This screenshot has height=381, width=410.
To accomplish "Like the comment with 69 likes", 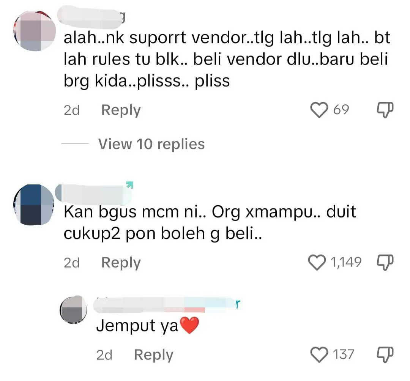I will point(319,110).
